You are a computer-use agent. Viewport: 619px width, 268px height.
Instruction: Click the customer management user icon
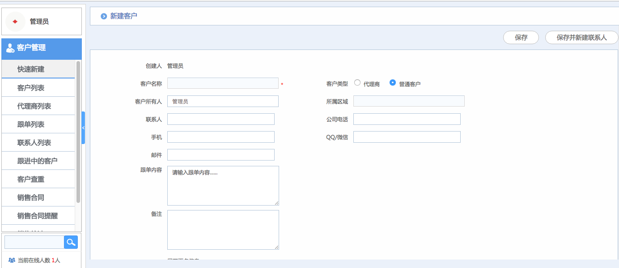(10, 48)
